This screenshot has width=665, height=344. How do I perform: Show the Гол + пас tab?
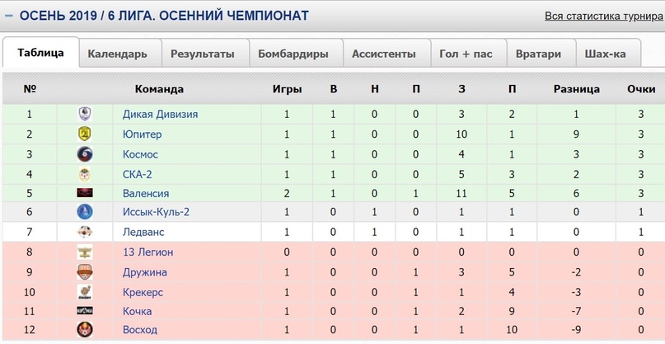[466, 54]
